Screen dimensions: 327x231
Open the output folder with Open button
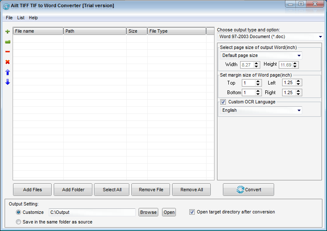[x=169, y=212]
